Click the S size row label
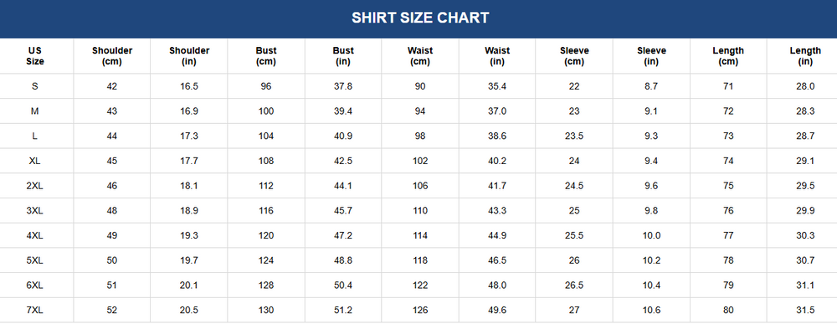Screen dimensions: 837x324 tap(35, 86)
